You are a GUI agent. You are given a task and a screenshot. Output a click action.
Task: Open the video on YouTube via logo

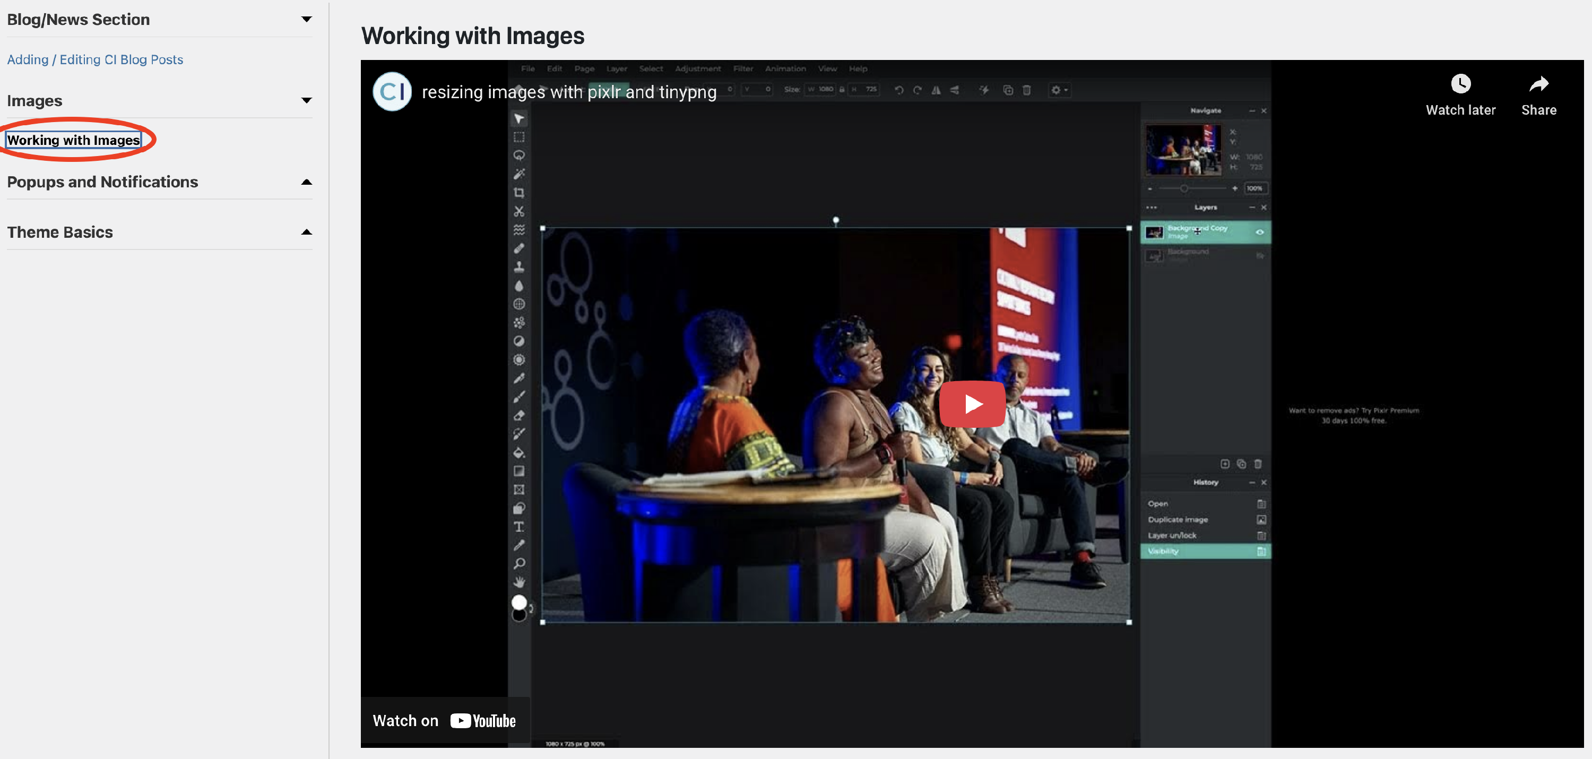[483, 721]
